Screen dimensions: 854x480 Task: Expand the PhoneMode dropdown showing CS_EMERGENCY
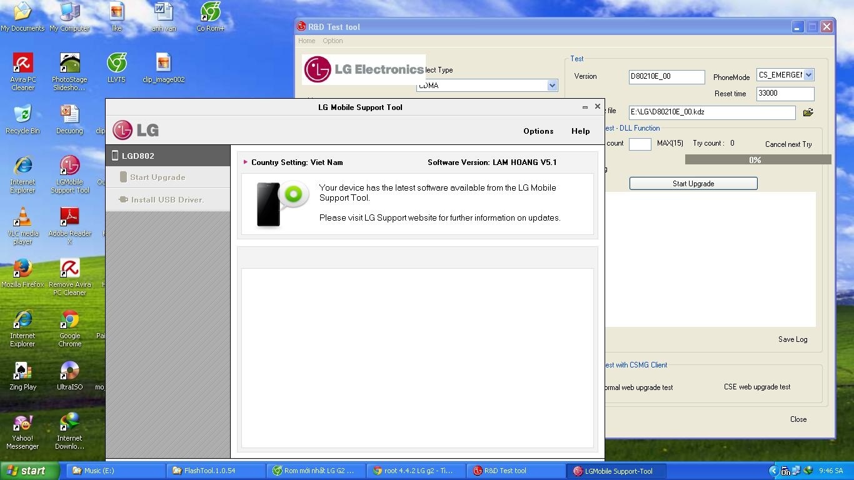click(x=808, y=75)
